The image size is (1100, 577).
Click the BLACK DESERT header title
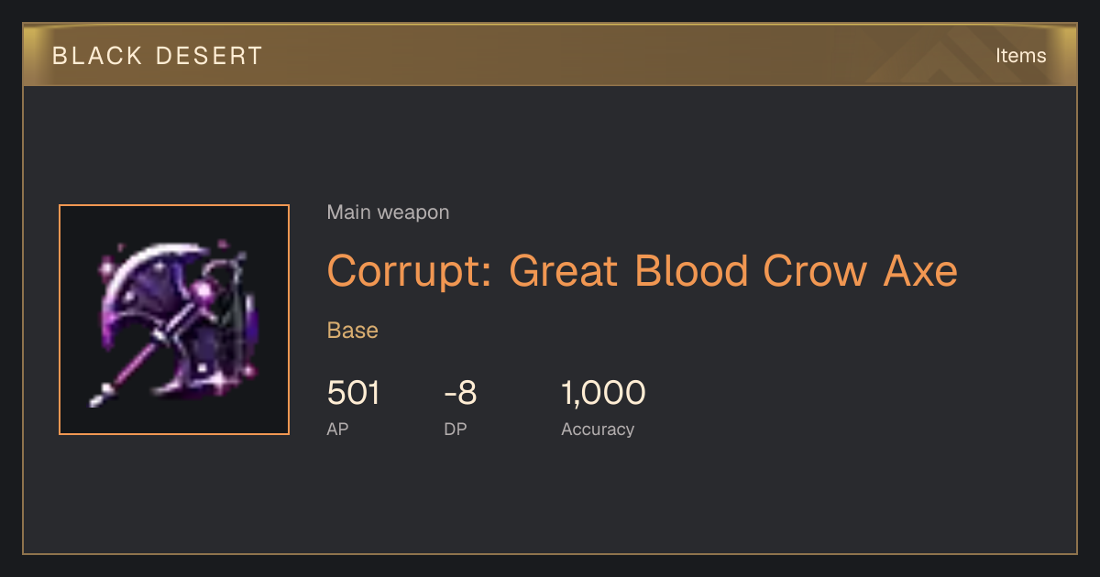pyautogui.click(x=158, y=56)
